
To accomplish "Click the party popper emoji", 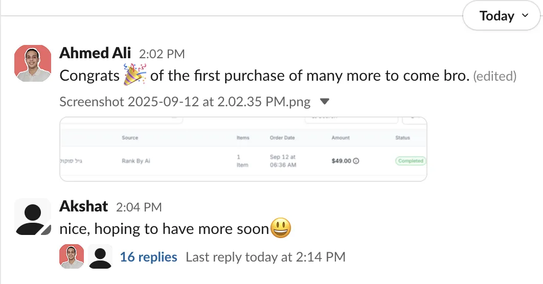I will pos(135,75).
